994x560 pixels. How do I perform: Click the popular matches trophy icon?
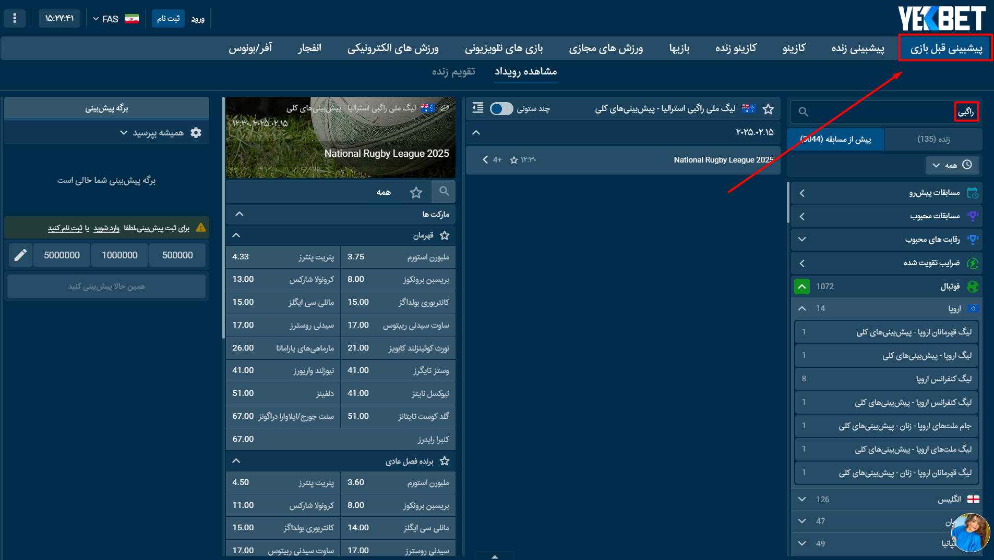point(973,216)
